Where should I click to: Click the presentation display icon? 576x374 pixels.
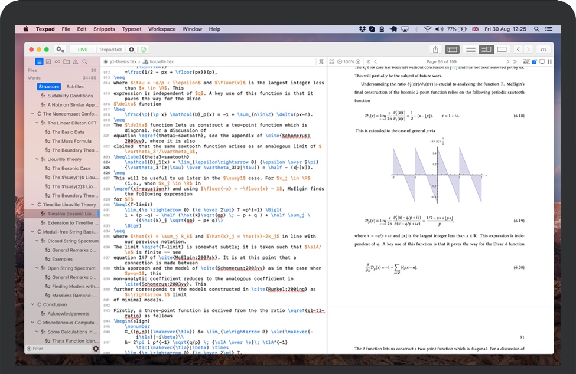click(x=542, y=61)
